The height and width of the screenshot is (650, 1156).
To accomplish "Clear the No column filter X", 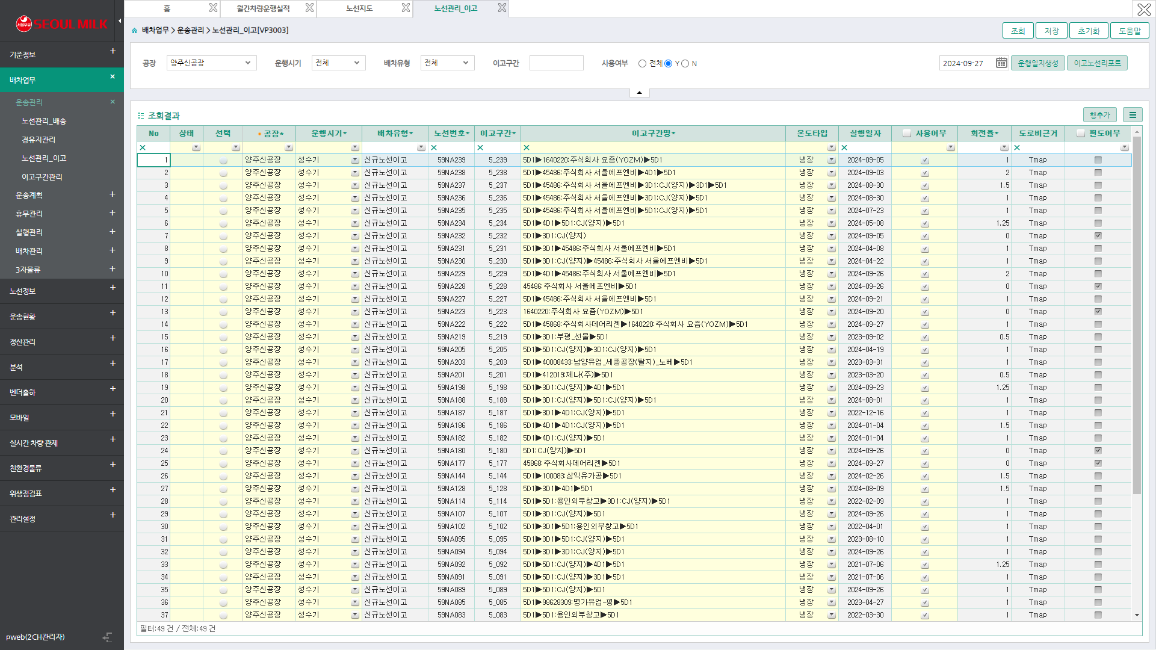I will coord(143,147).
